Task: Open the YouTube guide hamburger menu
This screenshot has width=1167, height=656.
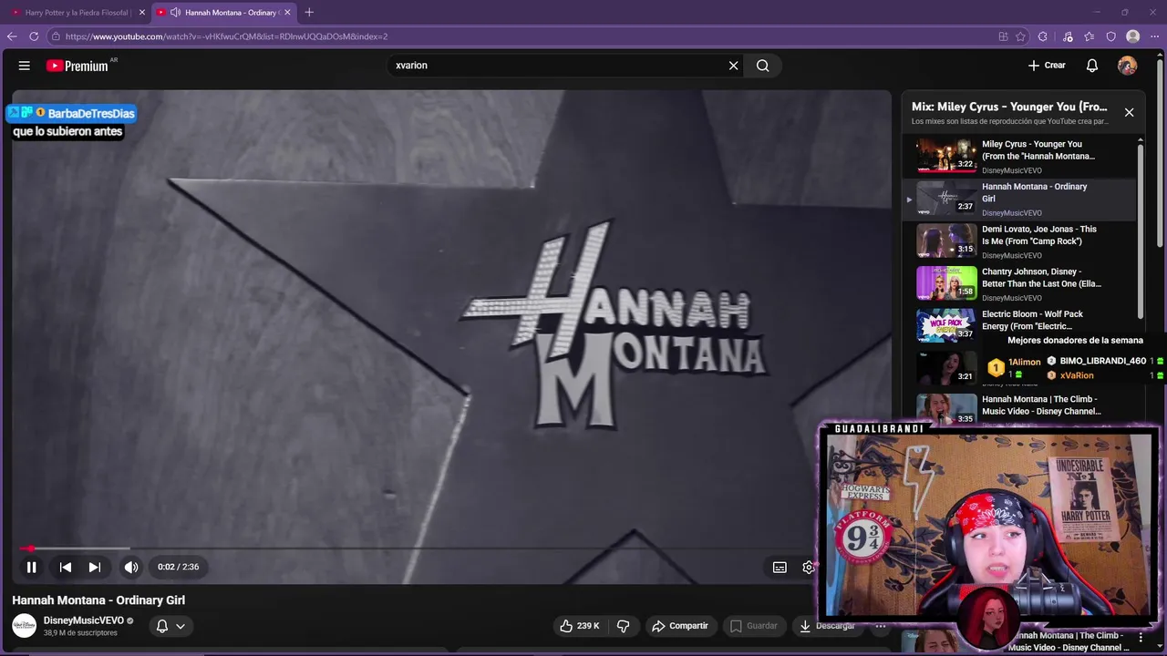Action: (25, 66)
